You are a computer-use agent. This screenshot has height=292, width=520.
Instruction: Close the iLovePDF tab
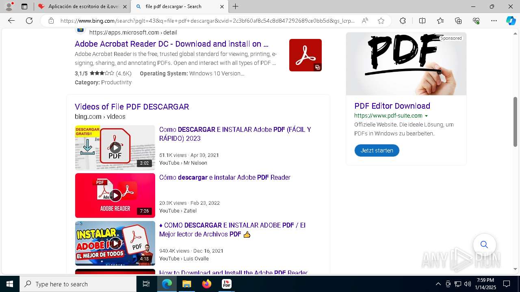pos(125,6)
